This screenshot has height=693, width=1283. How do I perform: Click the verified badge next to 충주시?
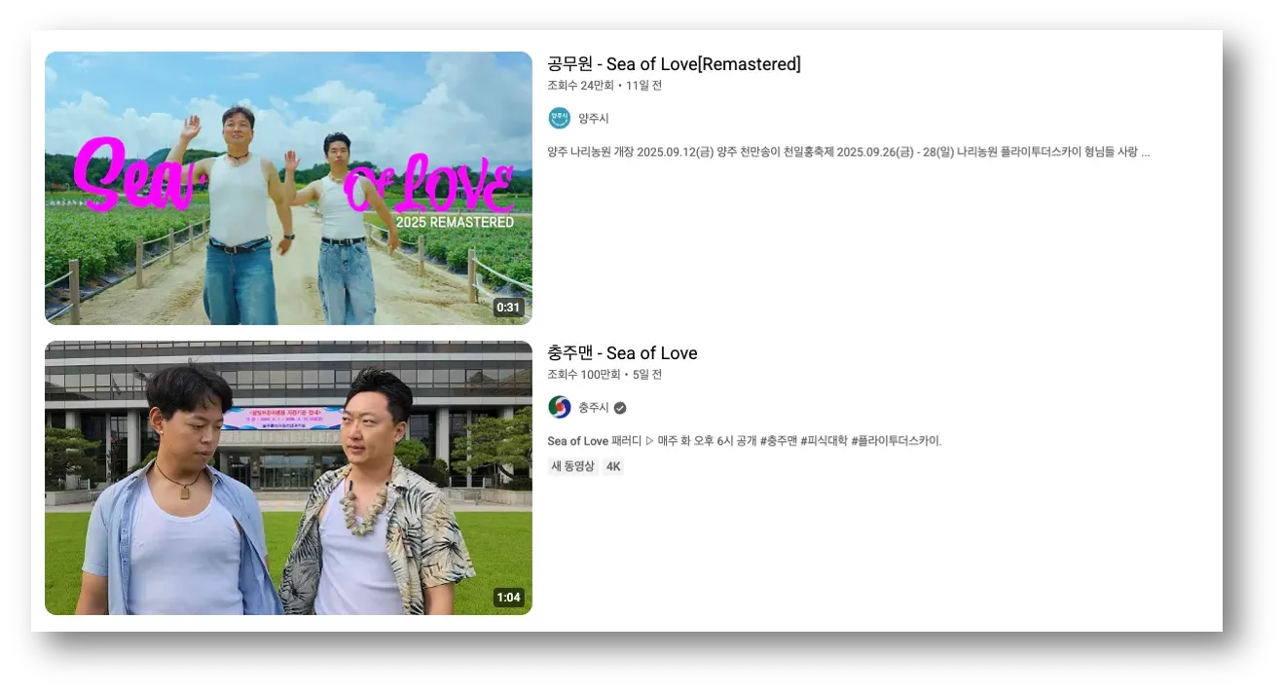click(x=620, y=407)
